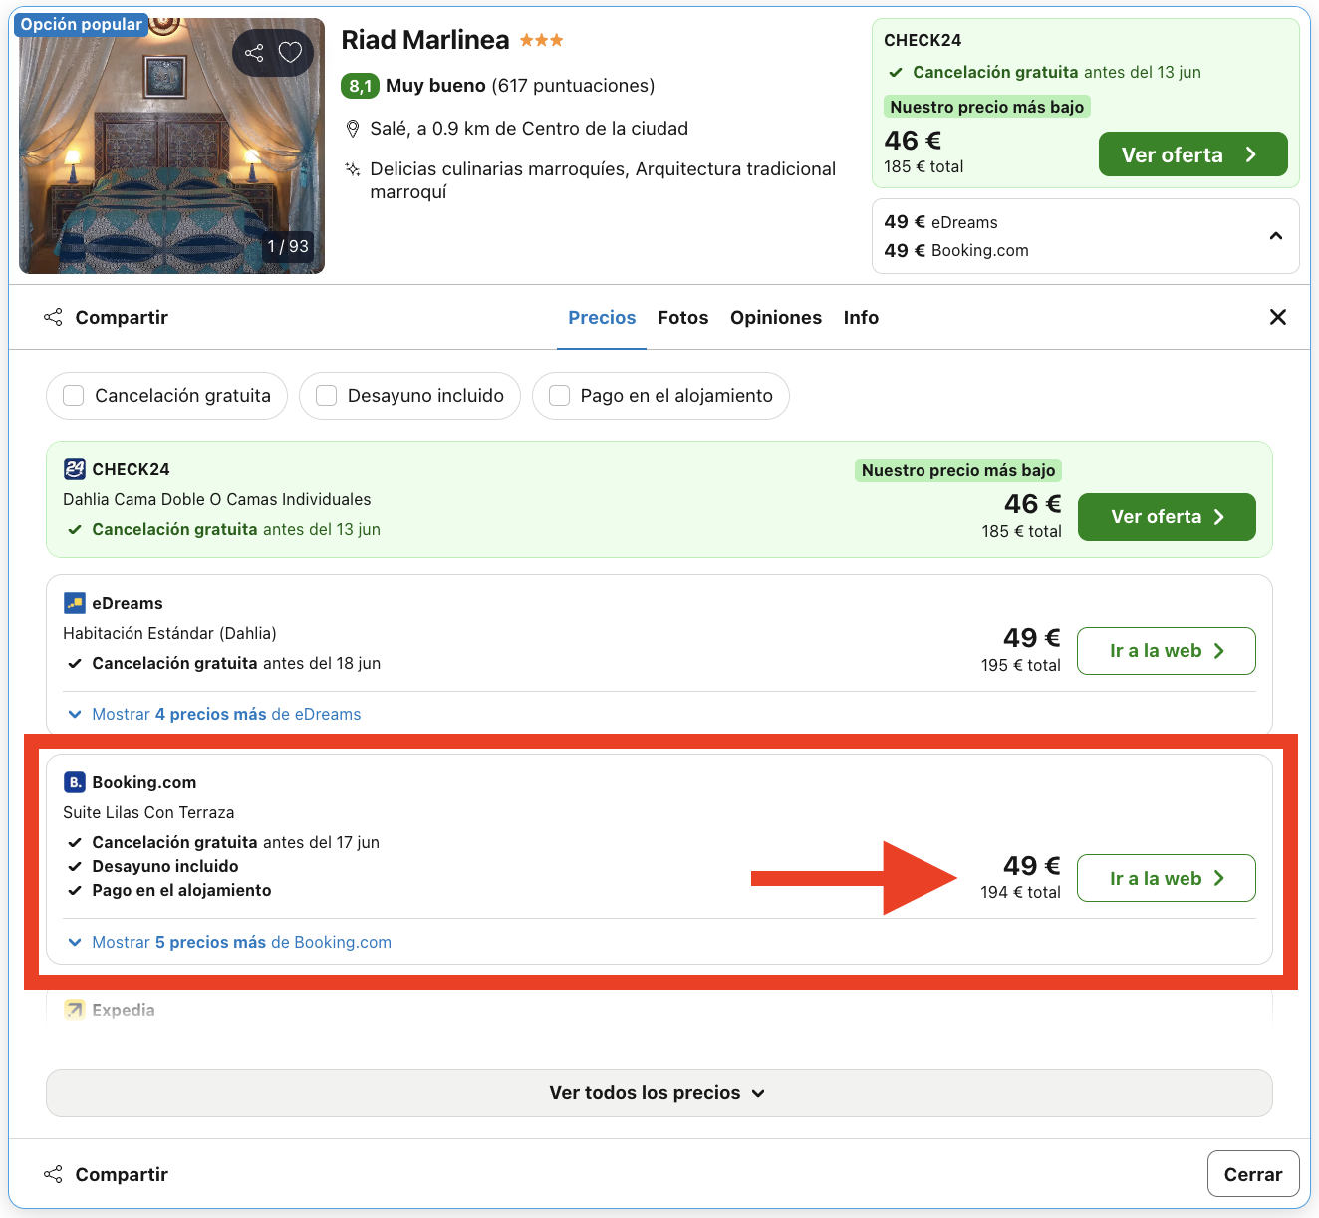Open the Opiniones tab

(x=775, y=317)
